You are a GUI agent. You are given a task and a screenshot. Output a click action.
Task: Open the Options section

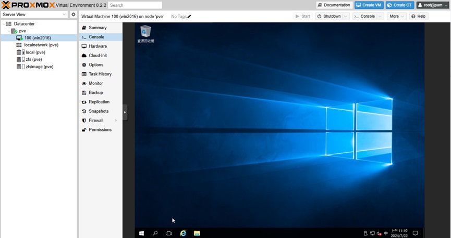tap(101, 65)
